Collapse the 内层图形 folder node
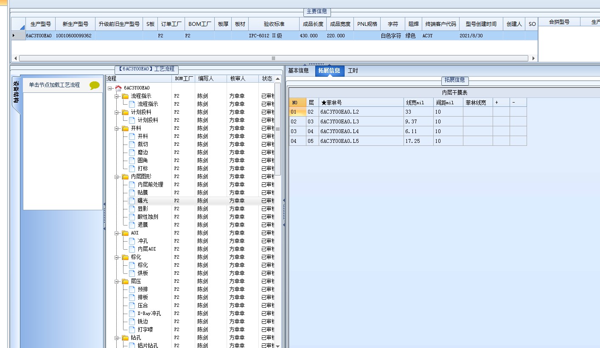 117,177
